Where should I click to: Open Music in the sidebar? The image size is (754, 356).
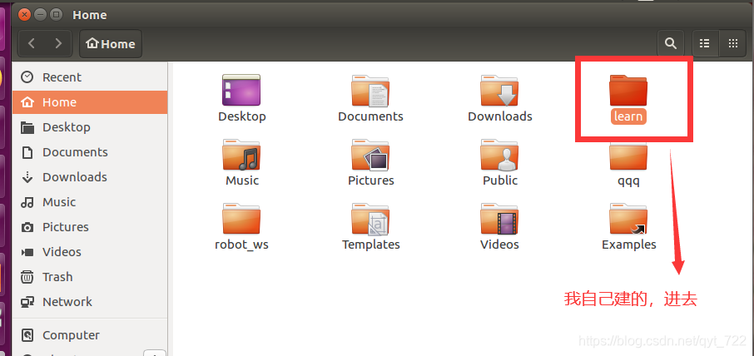coord(90,202)
